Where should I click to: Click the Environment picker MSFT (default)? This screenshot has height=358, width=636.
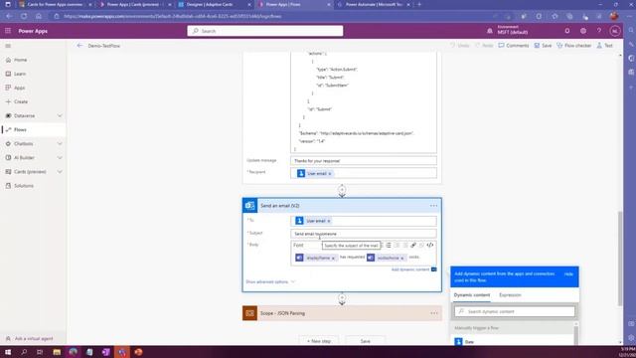coord(509,30)
